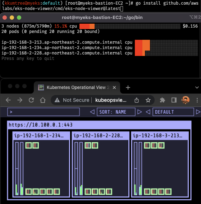Click fourth bottom pod in node ip-192-168-2-228

click(x=109, y=192)
